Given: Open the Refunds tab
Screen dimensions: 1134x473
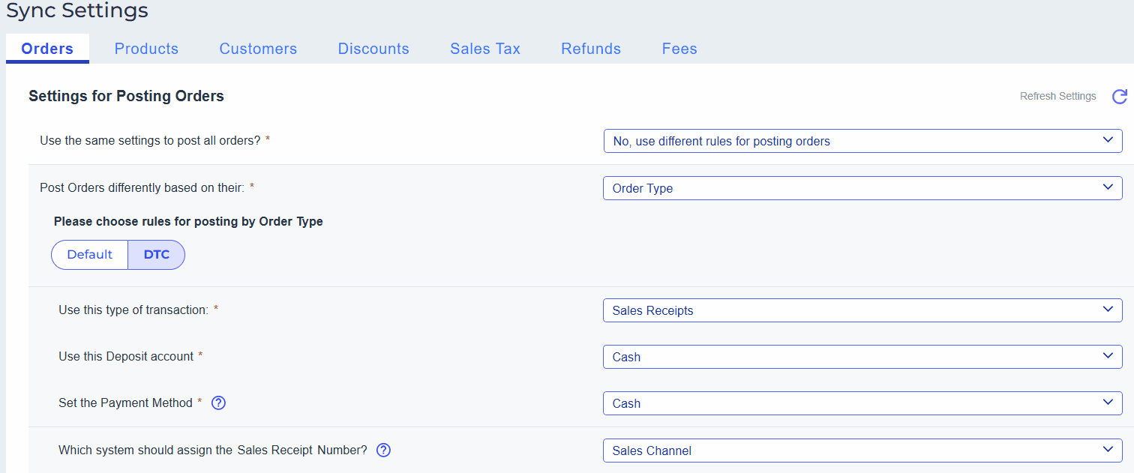Looking at the screenshot, I should 591,49.
